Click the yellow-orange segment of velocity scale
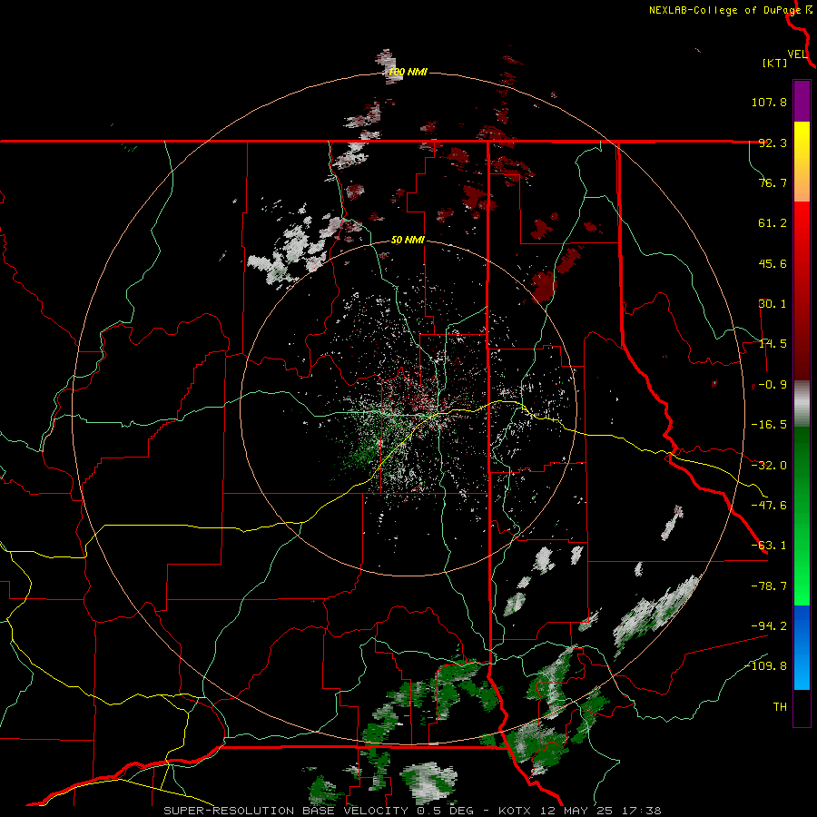 [x=802, y=162]
